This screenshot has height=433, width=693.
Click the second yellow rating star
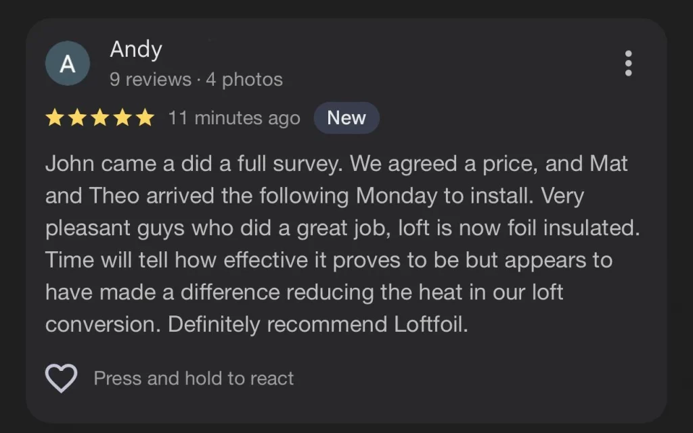click(77, 118)
